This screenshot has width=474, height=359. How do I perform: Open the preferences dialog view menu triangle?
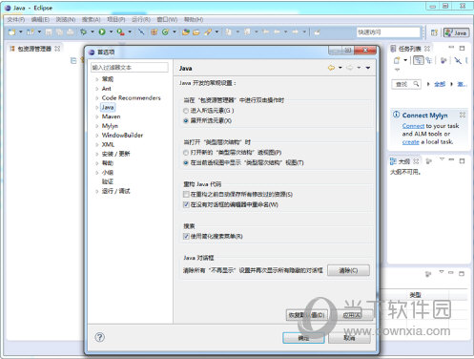tap(368, 68)
